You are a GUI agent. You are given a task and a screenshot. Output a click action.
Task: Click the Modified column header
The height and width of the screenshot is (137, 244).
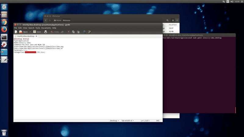pyautogui.click(x=173, y=25)
